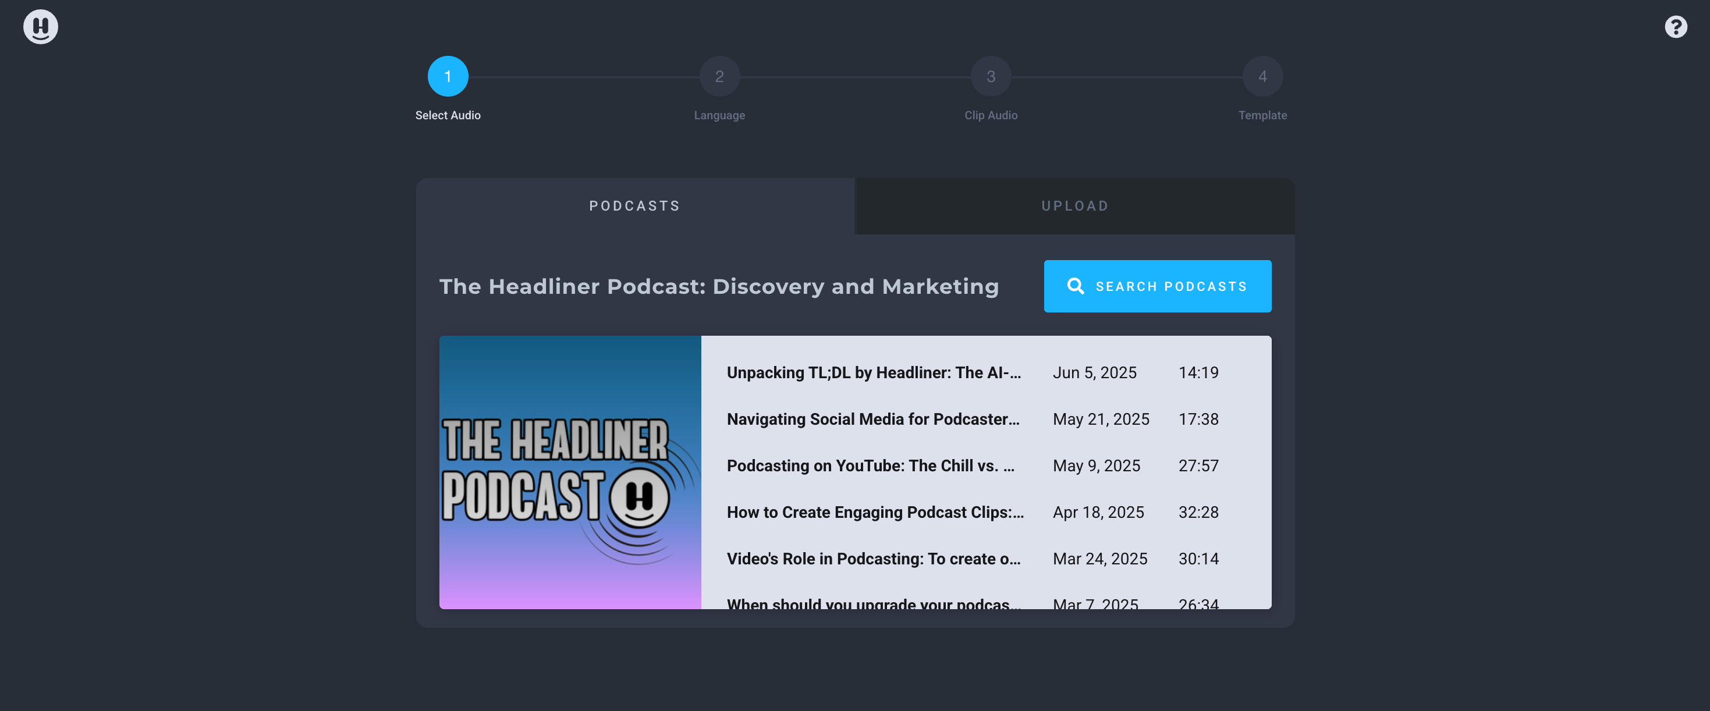Select episode Unpacking TL;DL by Headliner
1710x711 pixels.
pyautogui.click(x=874, y=372)
